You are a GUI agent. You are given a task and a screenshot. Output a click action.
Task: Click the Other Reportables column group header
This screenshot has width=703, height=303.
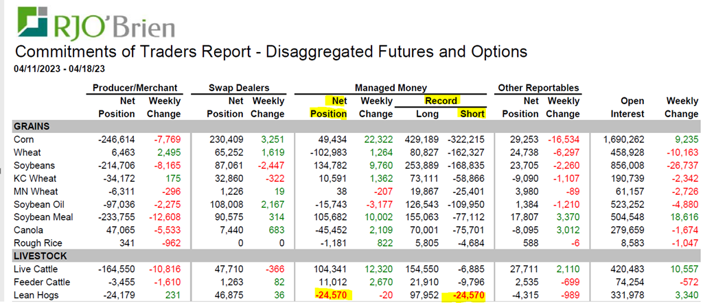tap(538, 88)
